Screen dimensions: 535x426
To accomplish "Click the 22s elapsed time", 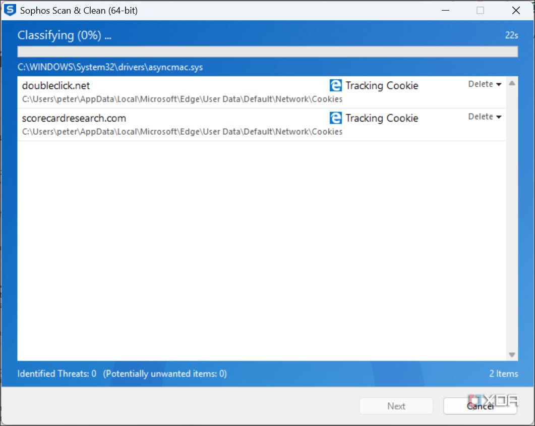I will coord(511,35).
